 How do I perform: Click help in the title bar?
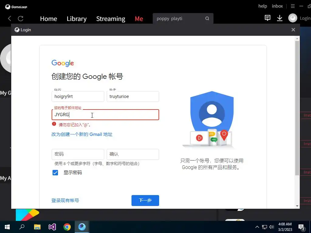(263, 6)
